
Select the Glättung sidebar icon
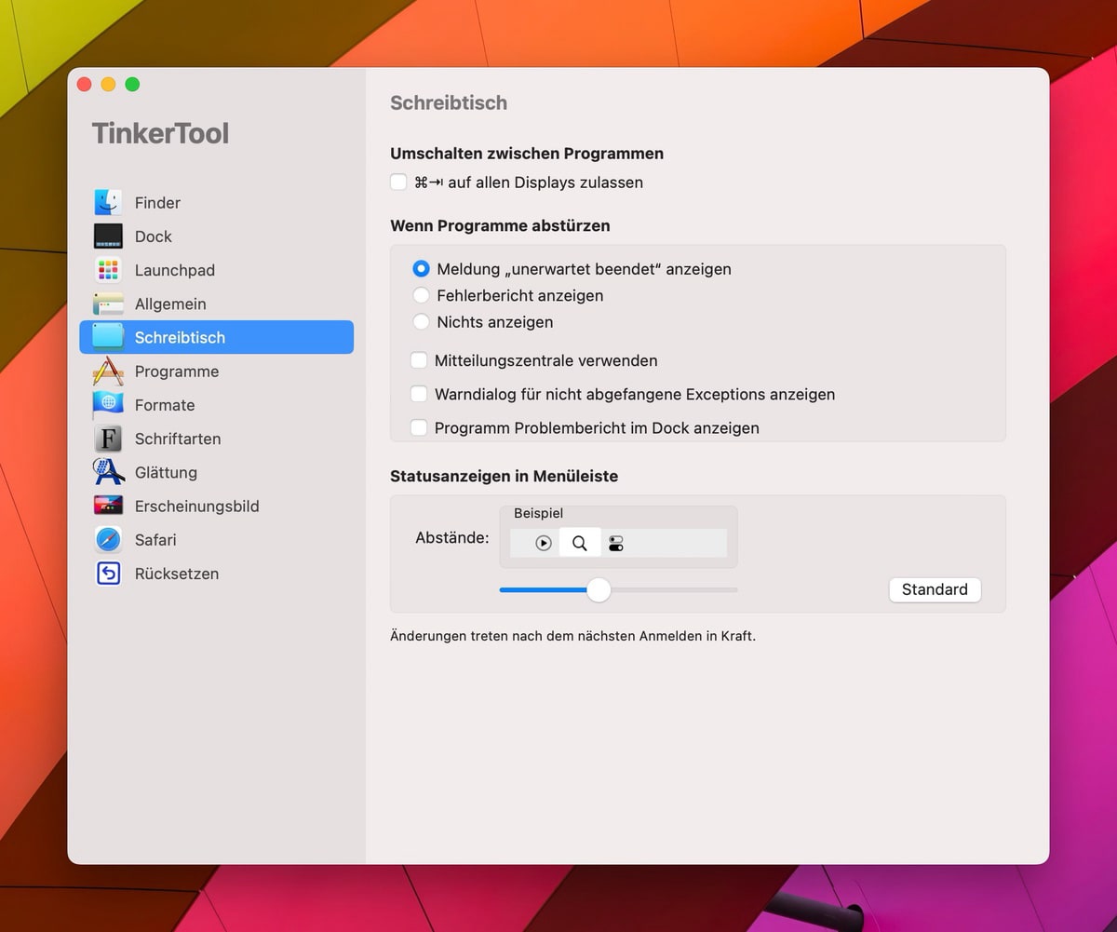click(108, 472)
